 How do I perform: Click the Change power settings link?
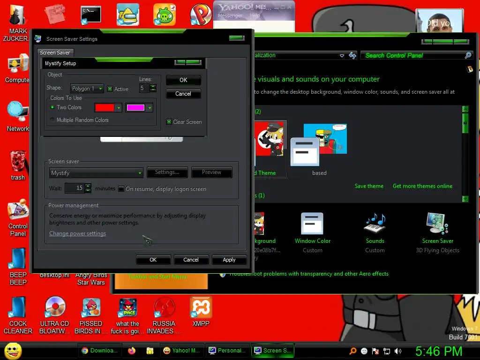(77, 233)
